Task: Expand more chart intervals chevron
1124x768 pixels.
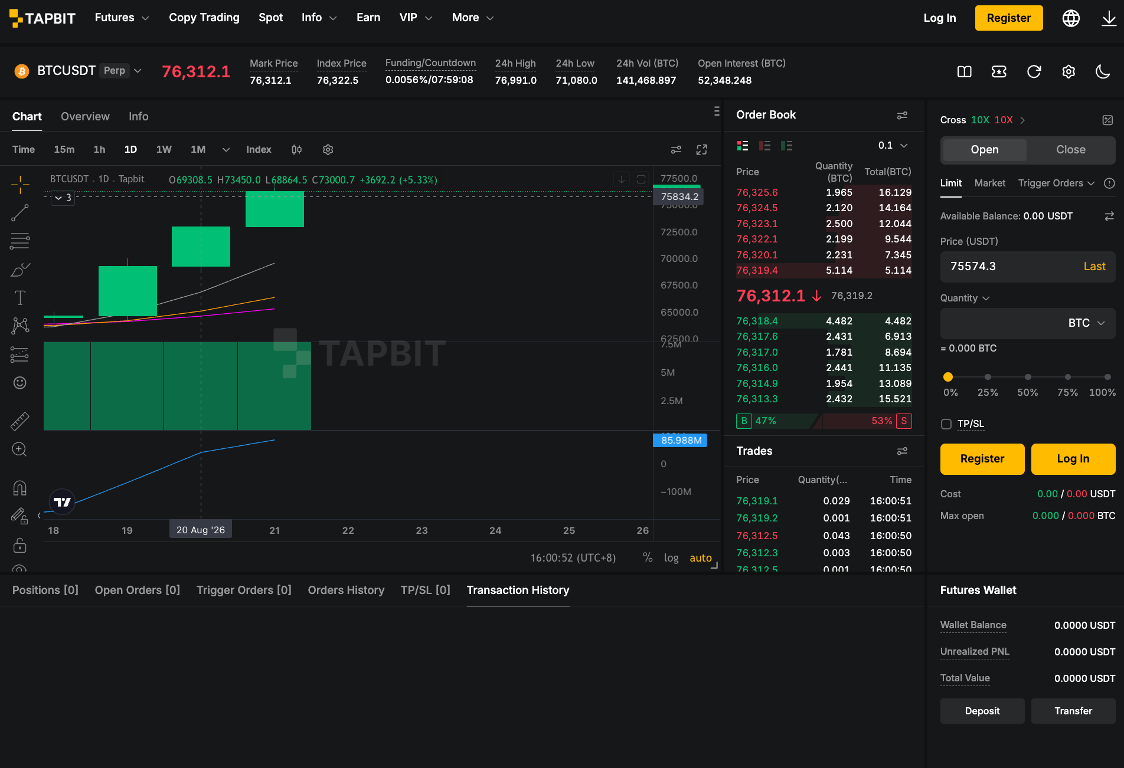Action: click(226, 150)
